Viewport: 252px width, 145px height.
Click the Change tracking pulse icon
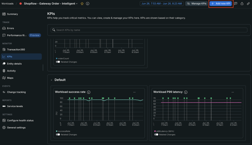click(x=4, y=92)
